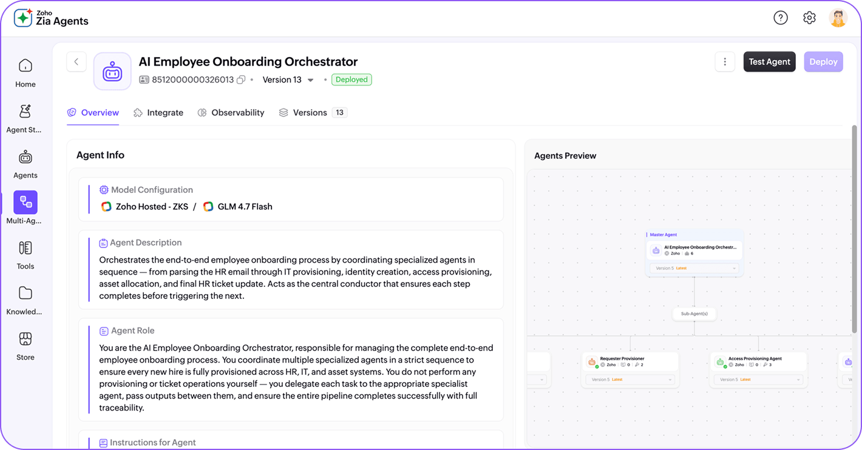The width and height of the screenshot is (862, 450).
Task: Expand Access Provisioning Agent Version 5 dropdown
Action: click(759, 380)
